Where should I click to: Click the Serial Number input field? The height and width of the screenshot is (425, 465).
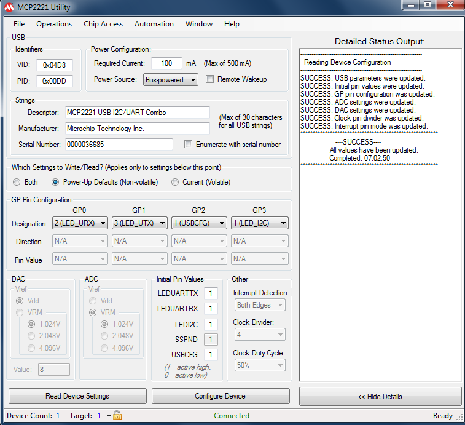(x=119, y=145)
